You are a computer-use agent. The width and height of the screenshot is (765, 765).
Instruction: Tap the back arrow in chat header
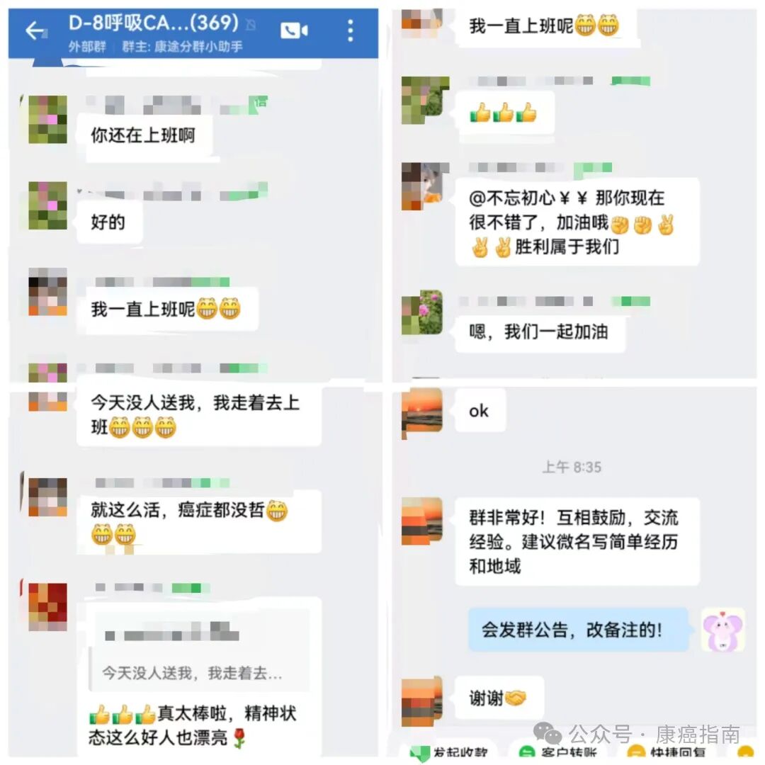(36, 31)
